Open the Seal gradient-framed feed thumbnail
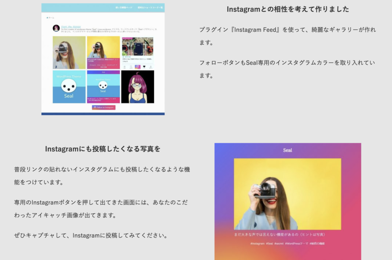This screenshot has height=260, width=392. pos(103,87)
